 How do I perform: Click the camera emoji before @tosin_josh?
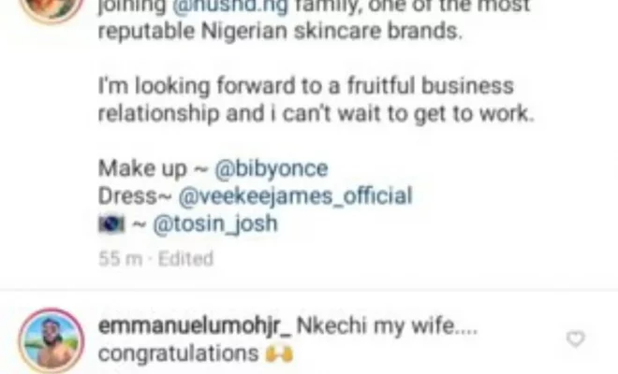(x=112, y=225)
